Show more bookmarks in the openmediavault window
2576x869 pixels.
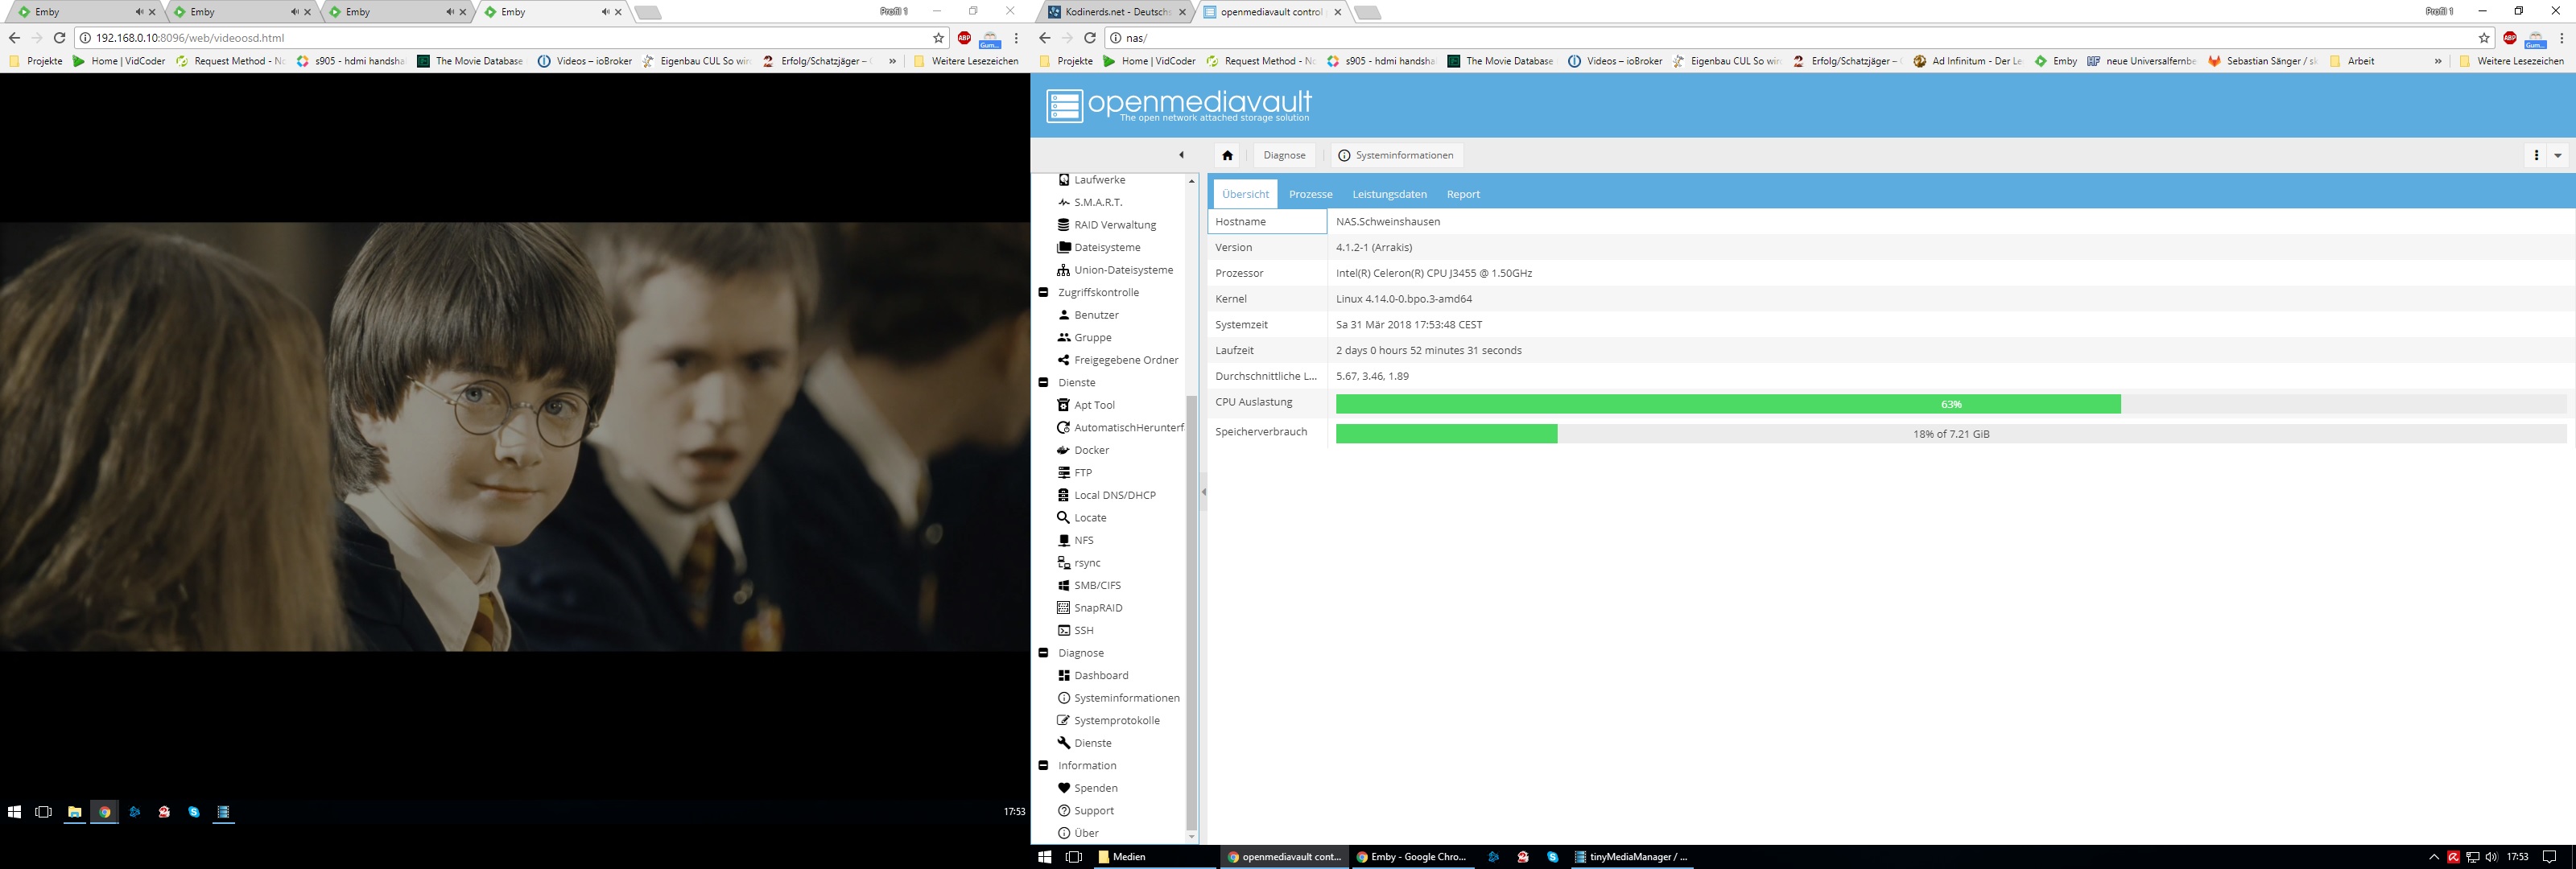pos(2438,61)
